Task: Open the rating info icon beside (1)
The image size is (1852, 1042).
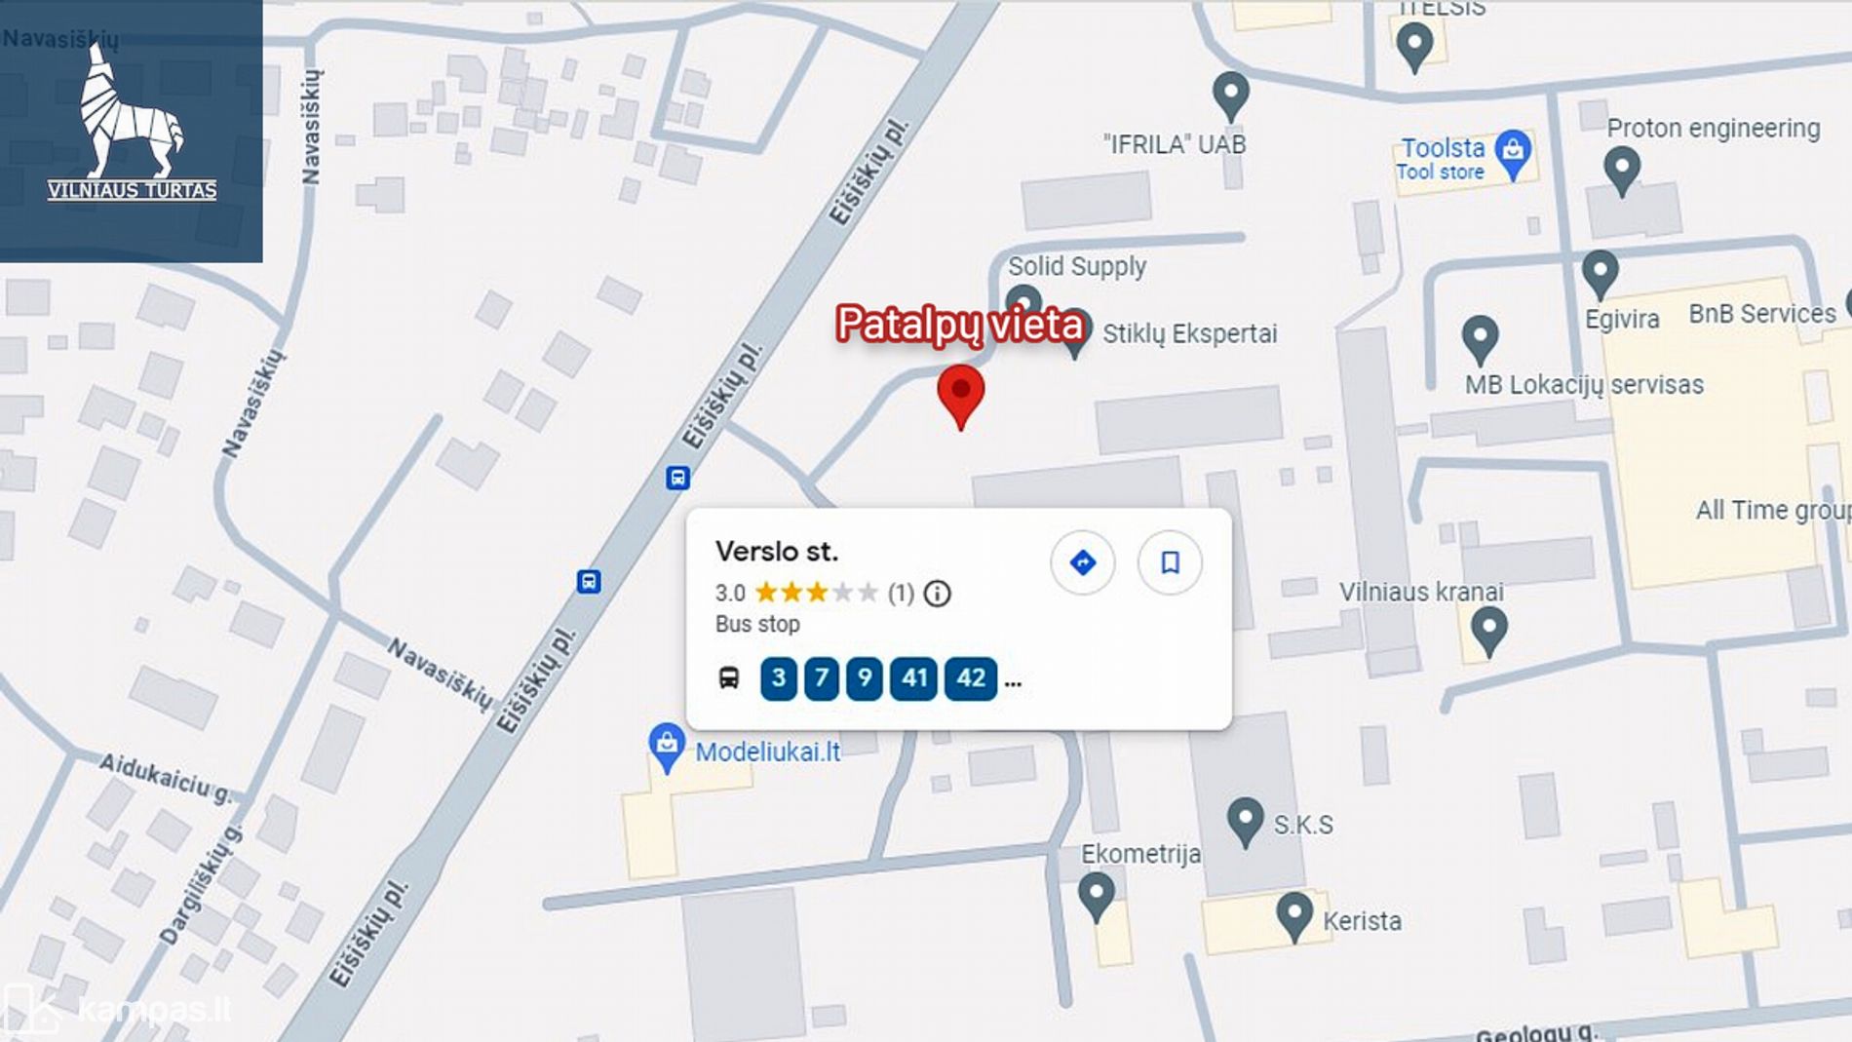Action: click(937, 593)
